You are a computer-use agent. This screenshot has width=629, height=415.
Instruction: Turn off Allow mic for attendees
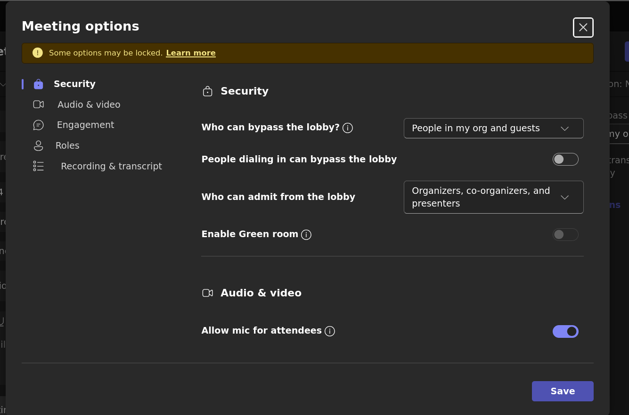(x=565, y=332)
